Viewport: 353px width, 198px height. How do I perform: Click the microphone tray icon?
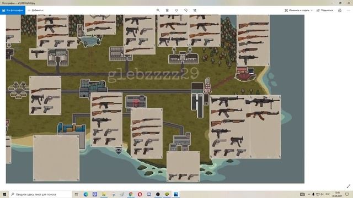point(313,194)
